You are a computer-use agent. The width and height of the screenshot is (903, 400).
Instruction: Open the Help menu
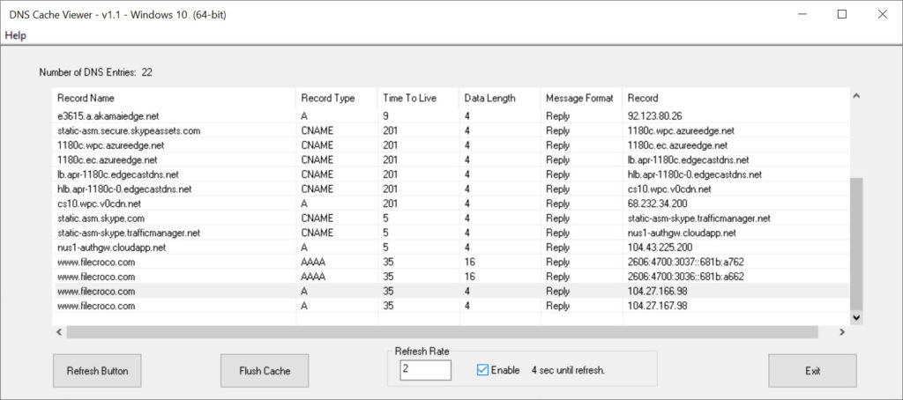point(16,36)
